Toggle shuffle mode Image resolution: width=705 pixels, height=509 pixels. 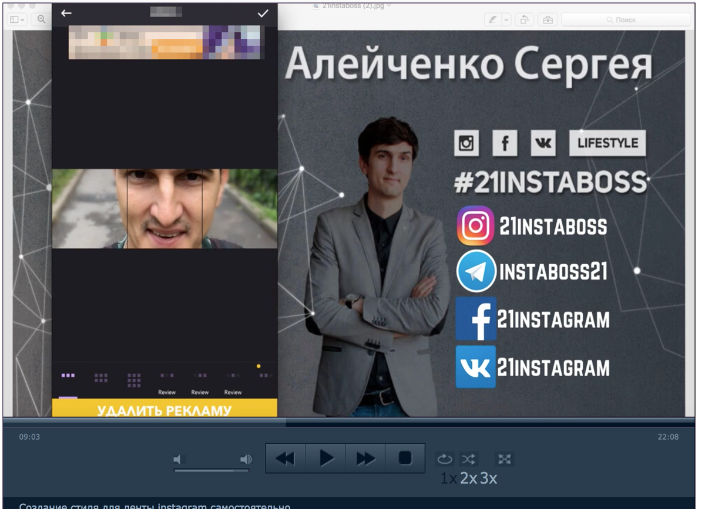[x=469, y=459]
